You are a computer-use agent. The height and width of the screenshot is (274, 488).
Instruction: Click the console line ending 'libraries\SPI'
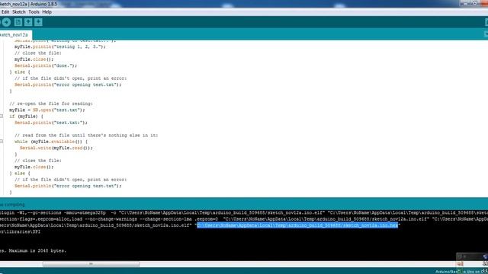click(21, 231)
